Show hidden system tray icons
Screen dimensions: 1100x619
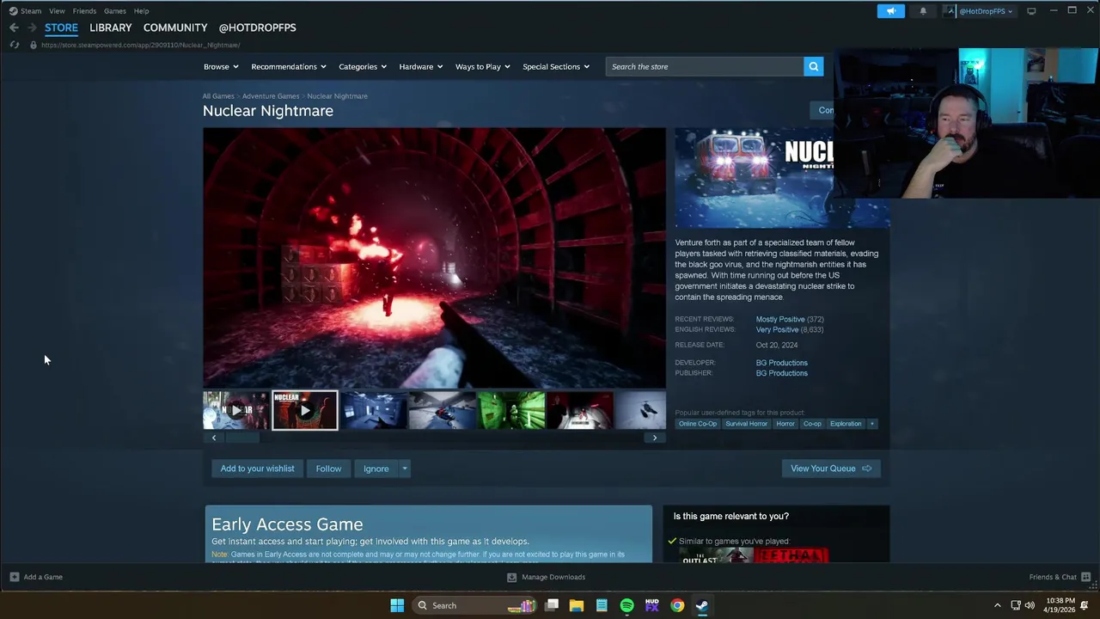coord(997,605)
